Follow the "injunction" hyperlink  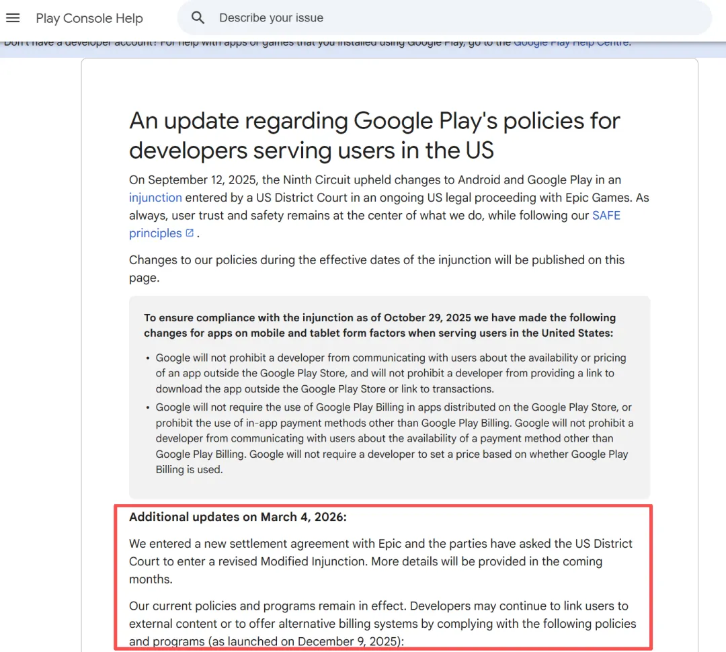point(155,198)
